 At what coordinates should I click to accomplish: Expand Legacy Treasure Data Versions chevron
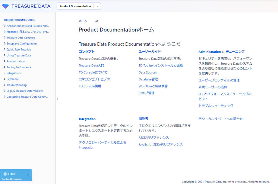coord(5,91)
